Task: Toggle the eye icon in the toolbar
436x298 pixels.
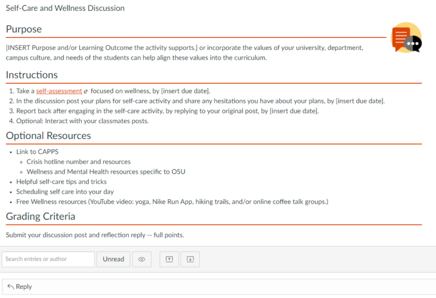Action: 141,259
